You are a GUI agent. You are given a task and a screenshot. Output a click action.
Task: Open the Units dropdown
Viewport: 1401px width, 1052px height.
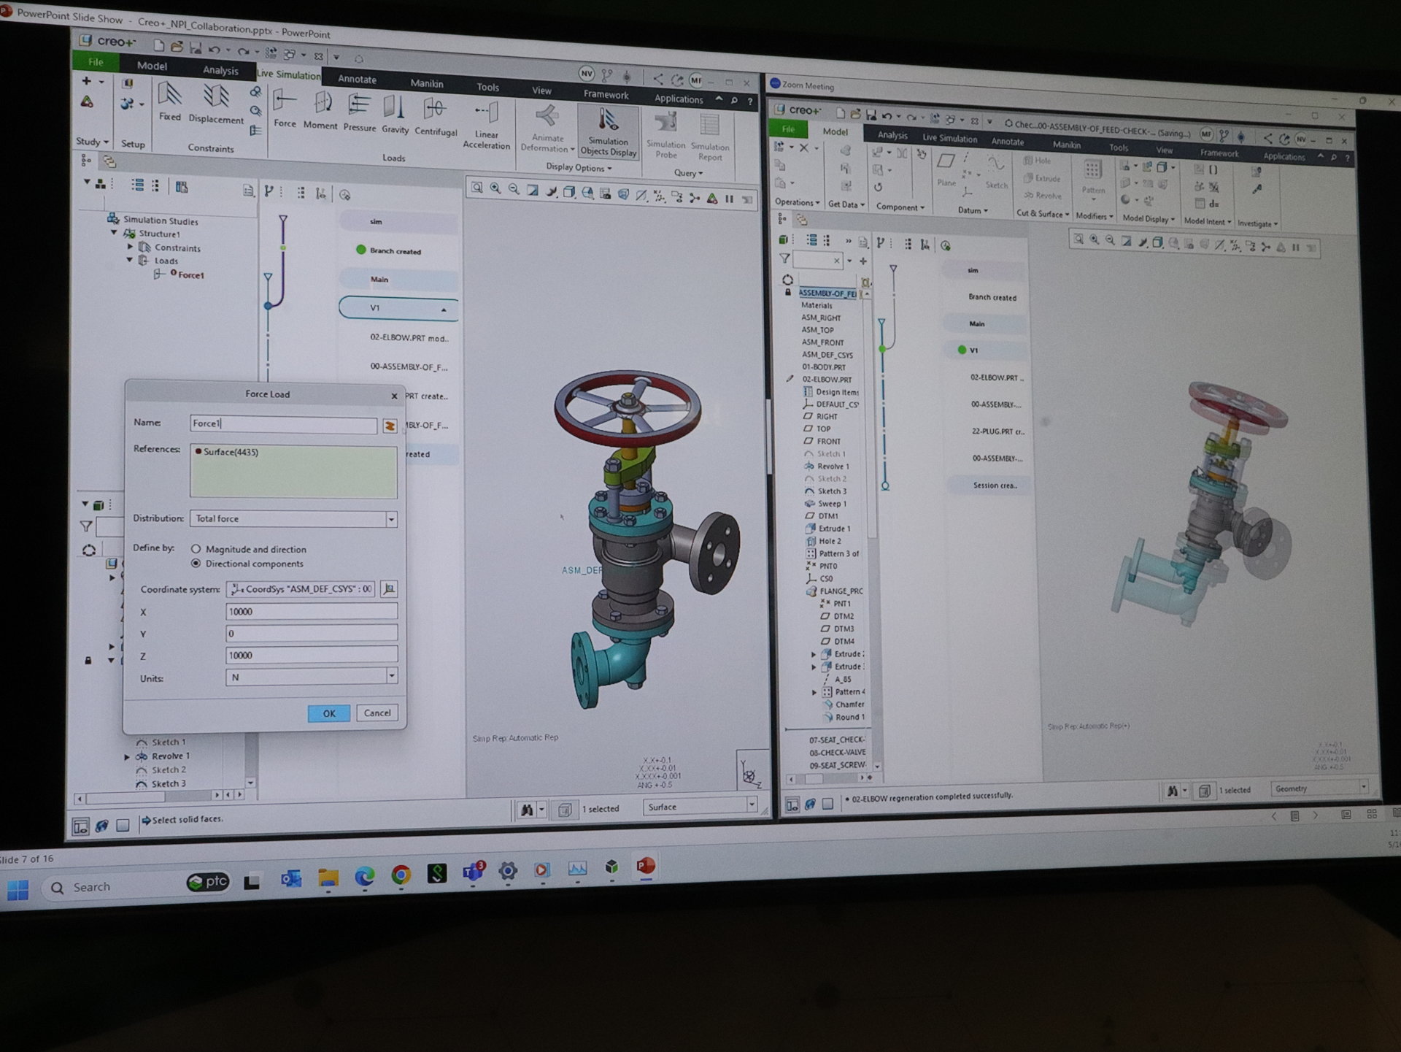tap(392, 677)
